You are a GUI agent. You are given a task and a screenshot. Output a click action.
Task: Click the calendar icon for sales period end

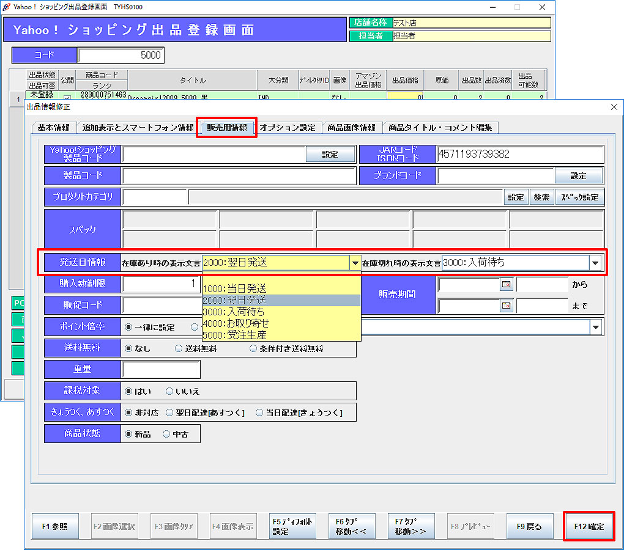click(x=507, y=306)
